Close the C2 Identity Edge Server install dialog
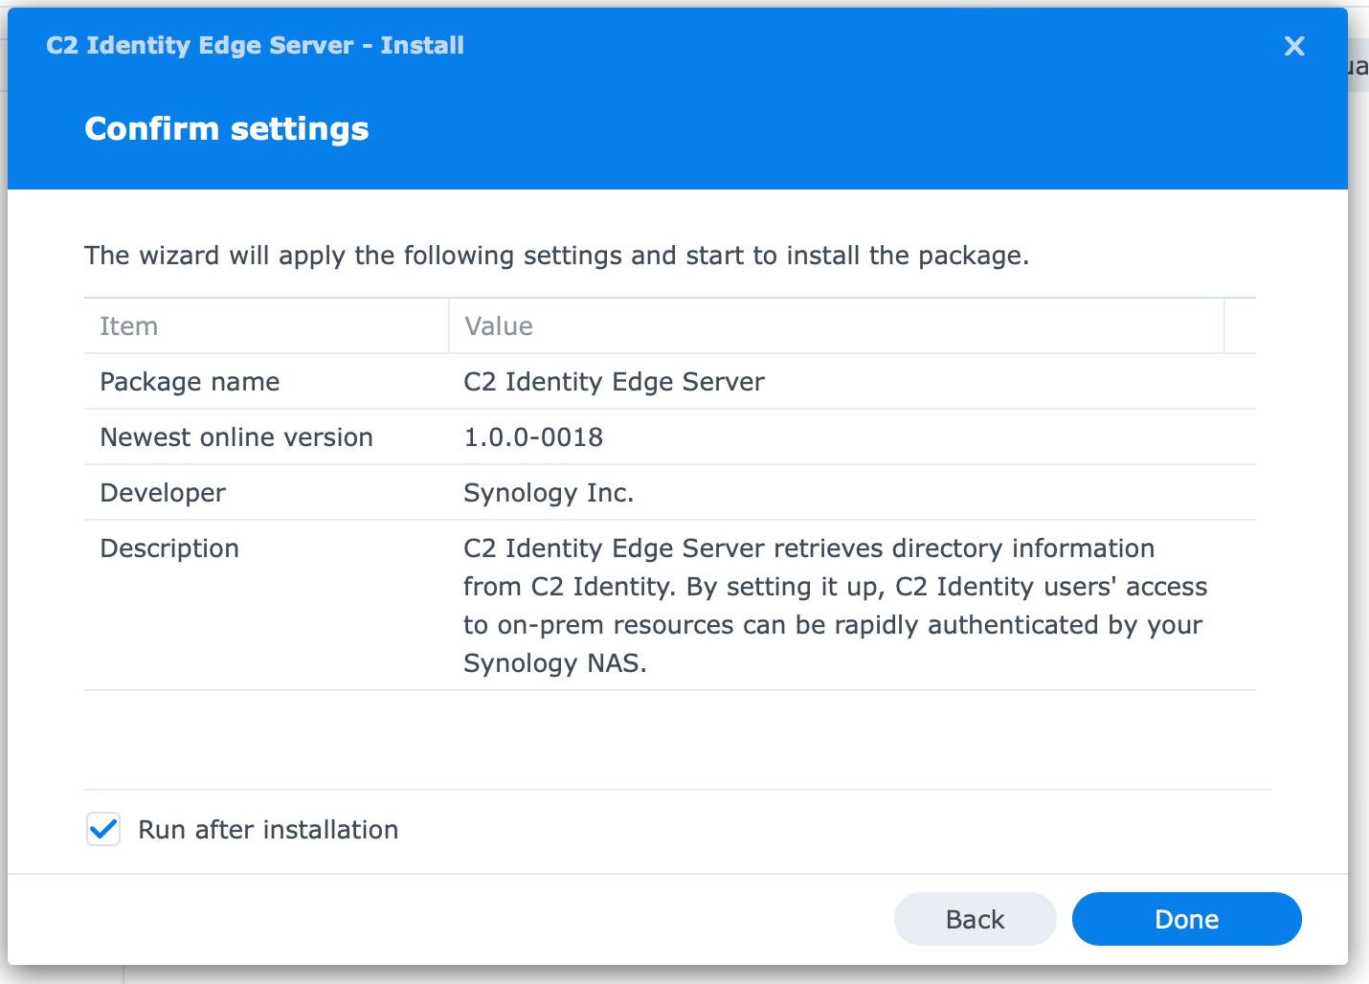Image resolution: width=1369 pixels, height=984 pixels. [x=1294, y=46]
